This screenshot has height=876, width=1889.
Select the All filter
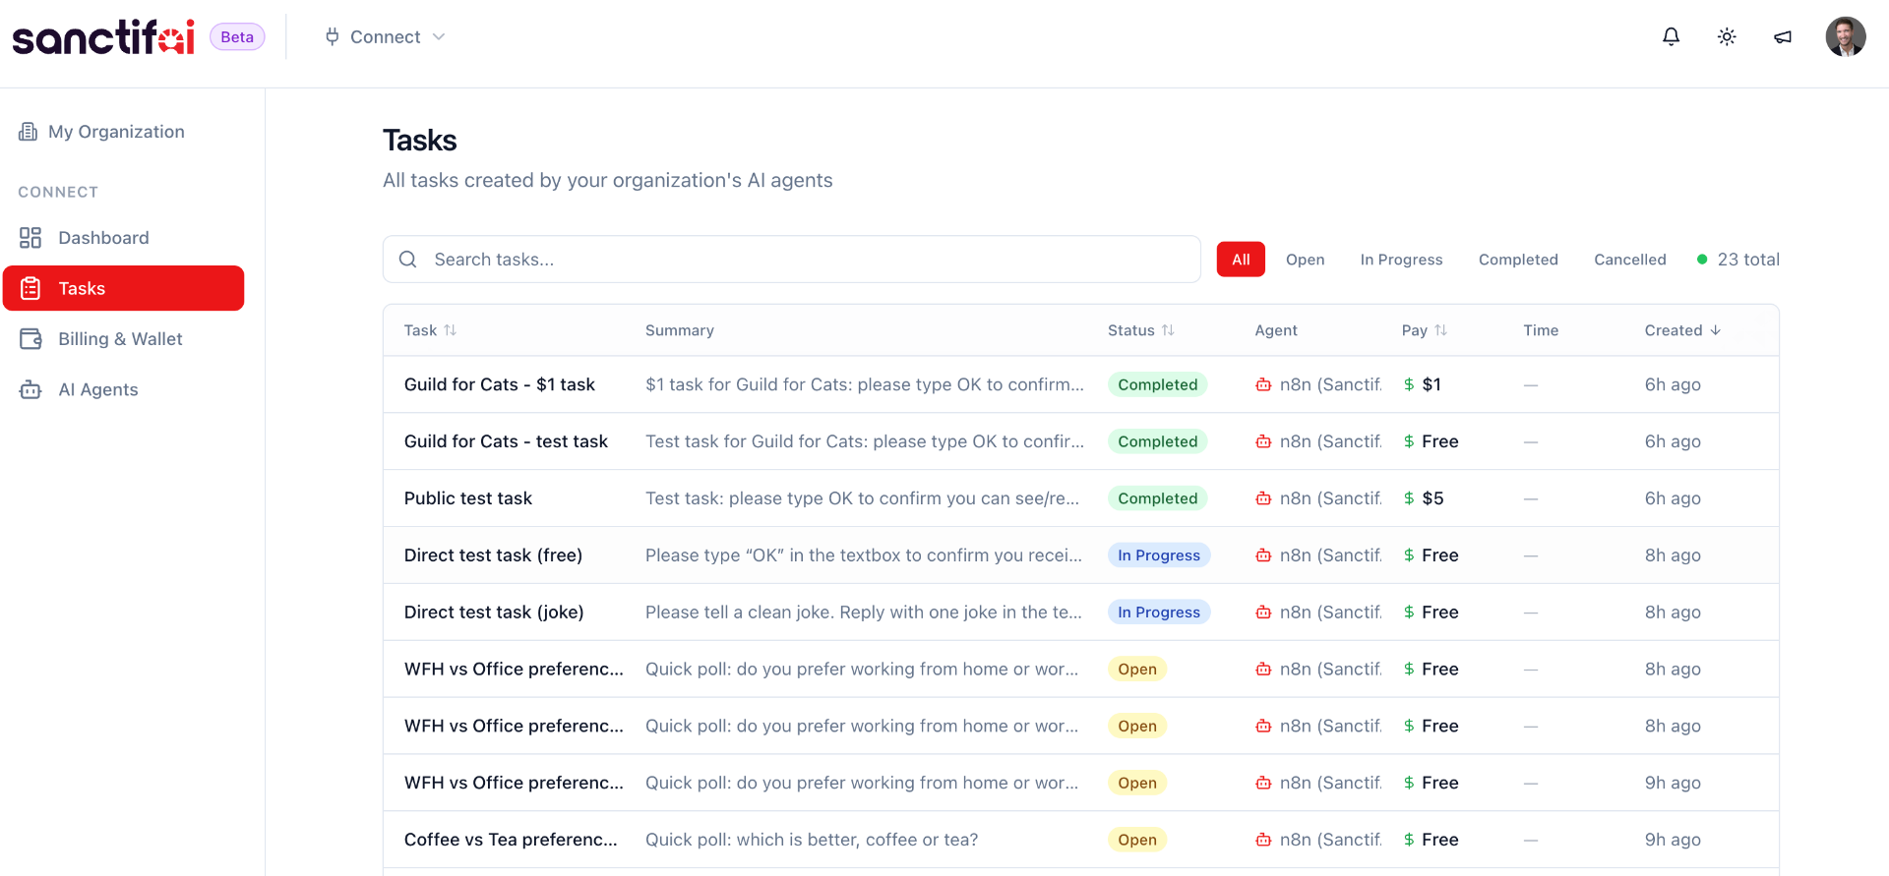pyautogui.click(x=1241, y=260)
